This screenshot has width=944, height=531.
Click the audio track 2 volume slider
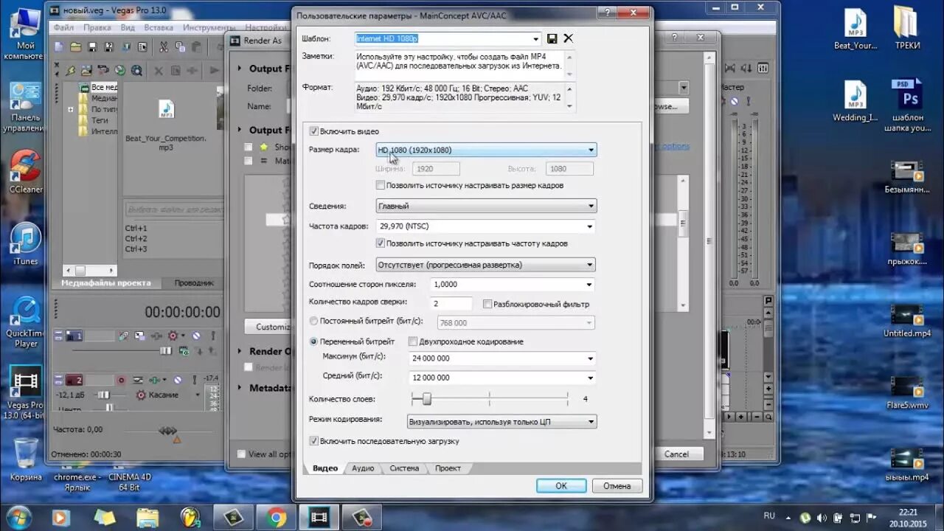pos(105,395)
